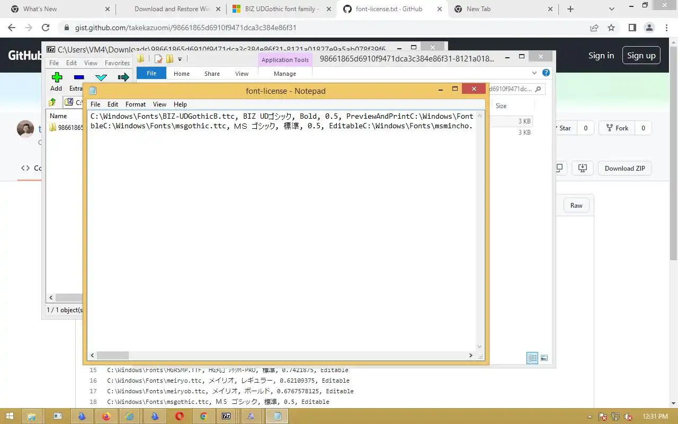Switch Explorer to large icons view
This screenshot has width=678, height=424.
coord(544,358)
